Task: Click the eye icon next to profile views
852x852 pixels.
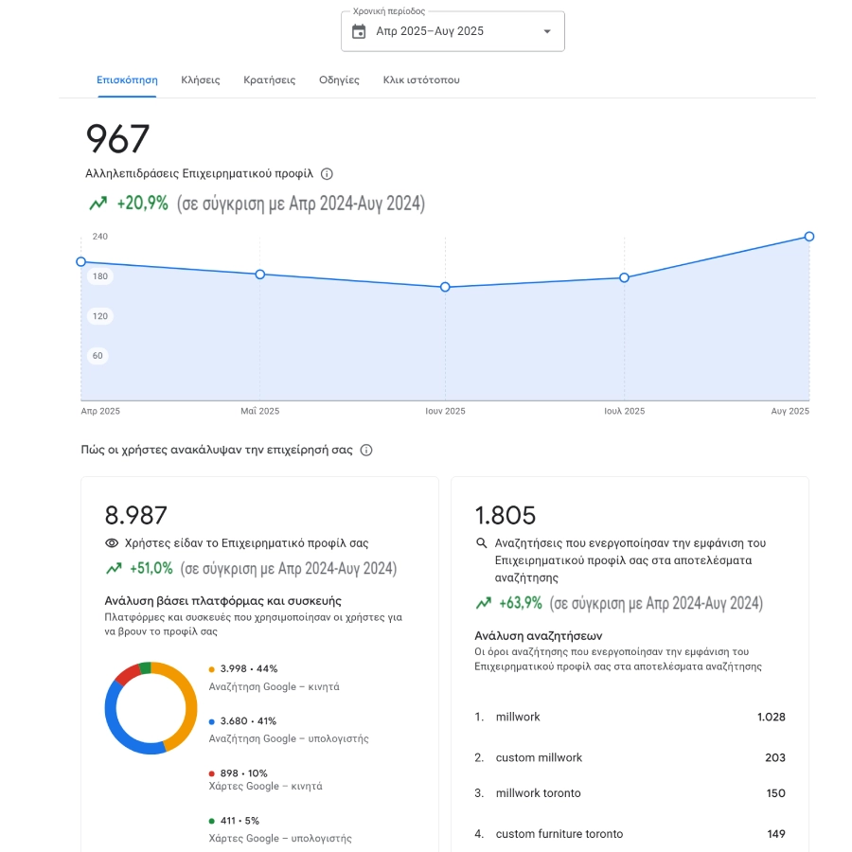Action: coord(112,543)
